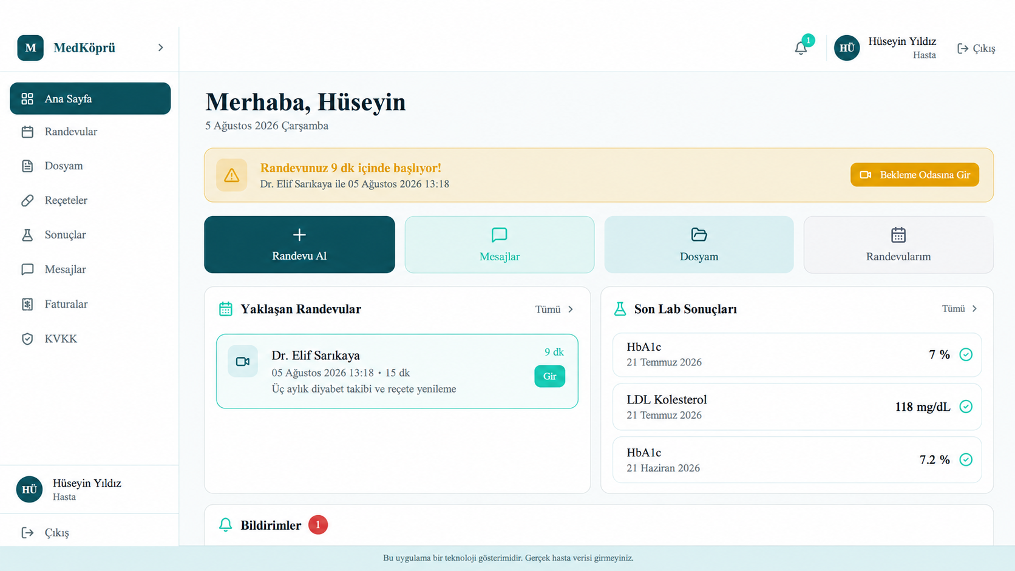Open HbA1c result from 21 Temmuz 2026

pos(797,354)
